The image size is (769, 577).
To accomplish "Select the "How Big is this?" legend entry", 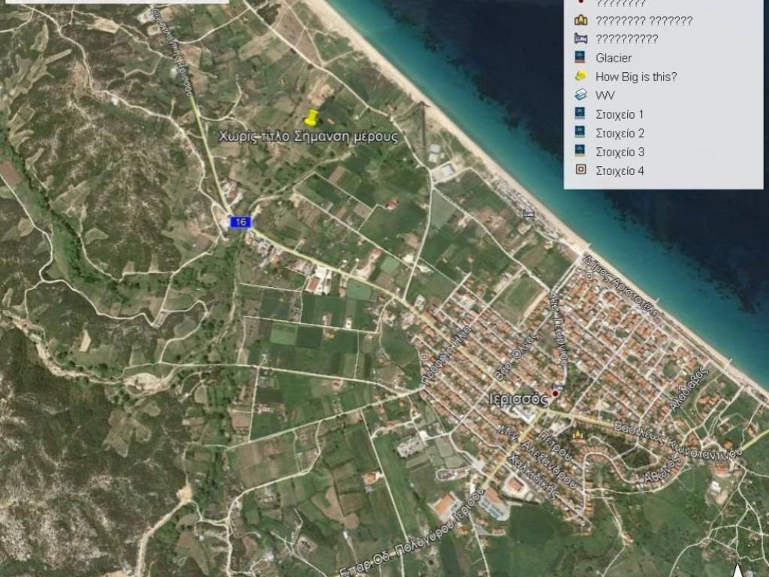I will 635,77.
